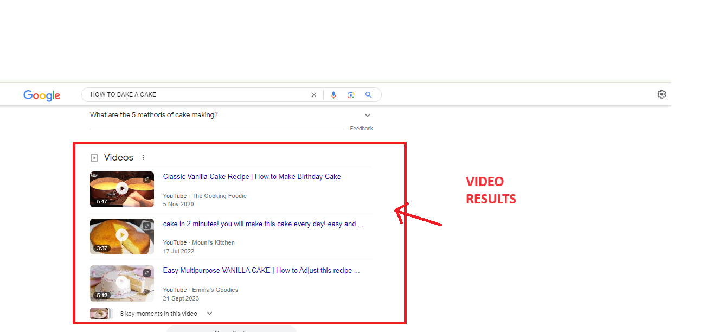This screenshot has width=706, height=332.
Task: Clear the search box with the X icon
Action: (313, 95)
